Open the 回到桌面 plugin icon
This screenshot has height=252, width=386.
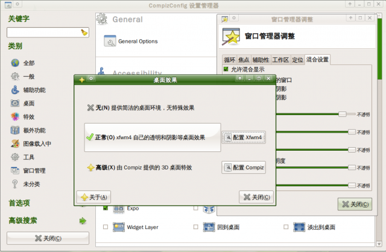coord(209,227)
